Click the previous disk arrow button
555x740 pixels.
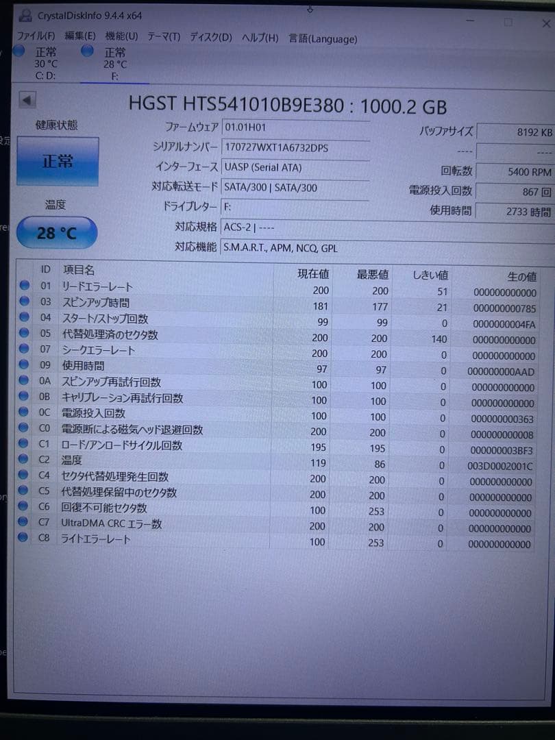[27, 101]
